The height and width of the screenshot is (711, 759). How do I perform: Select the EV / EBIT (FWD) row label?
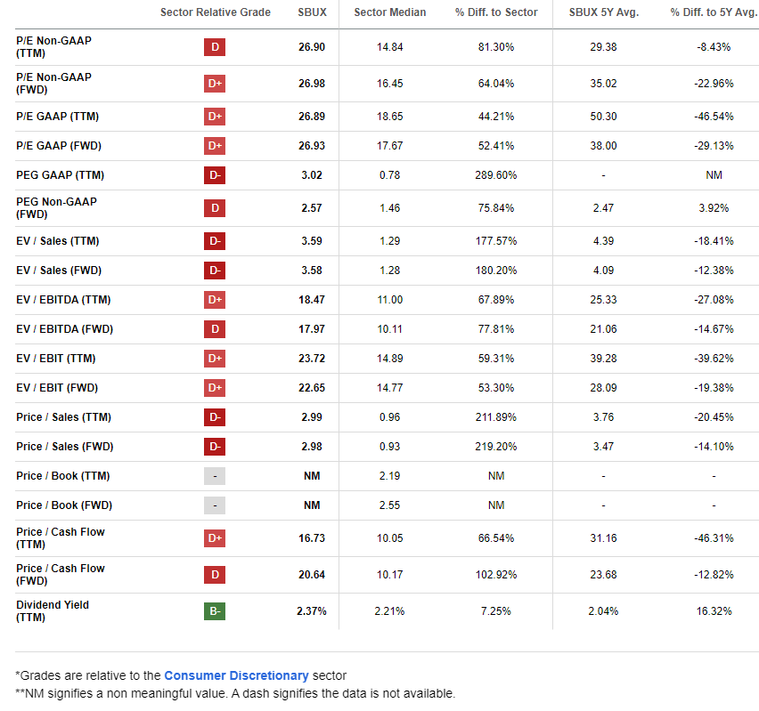click(57, 388)
